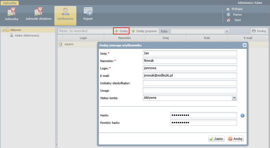Click the Unikalny identyfikator field
270x148 pixels.
(x=190, y=83)
